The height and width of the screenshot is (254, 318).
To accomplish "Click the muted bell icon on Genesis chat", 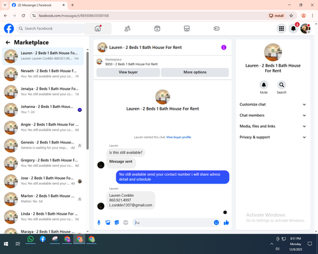I will (x=79, y=145).
